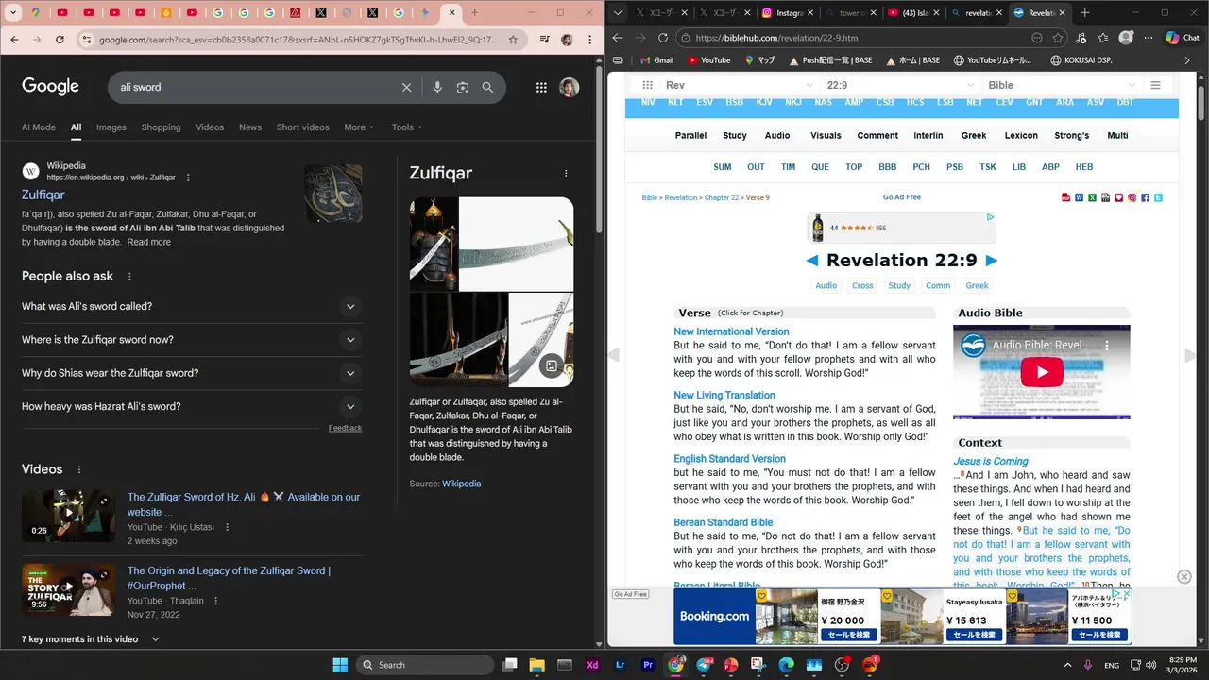Start a Google voice search
The height and width of the screenshot is (680, 1209).
coord(436,87)
